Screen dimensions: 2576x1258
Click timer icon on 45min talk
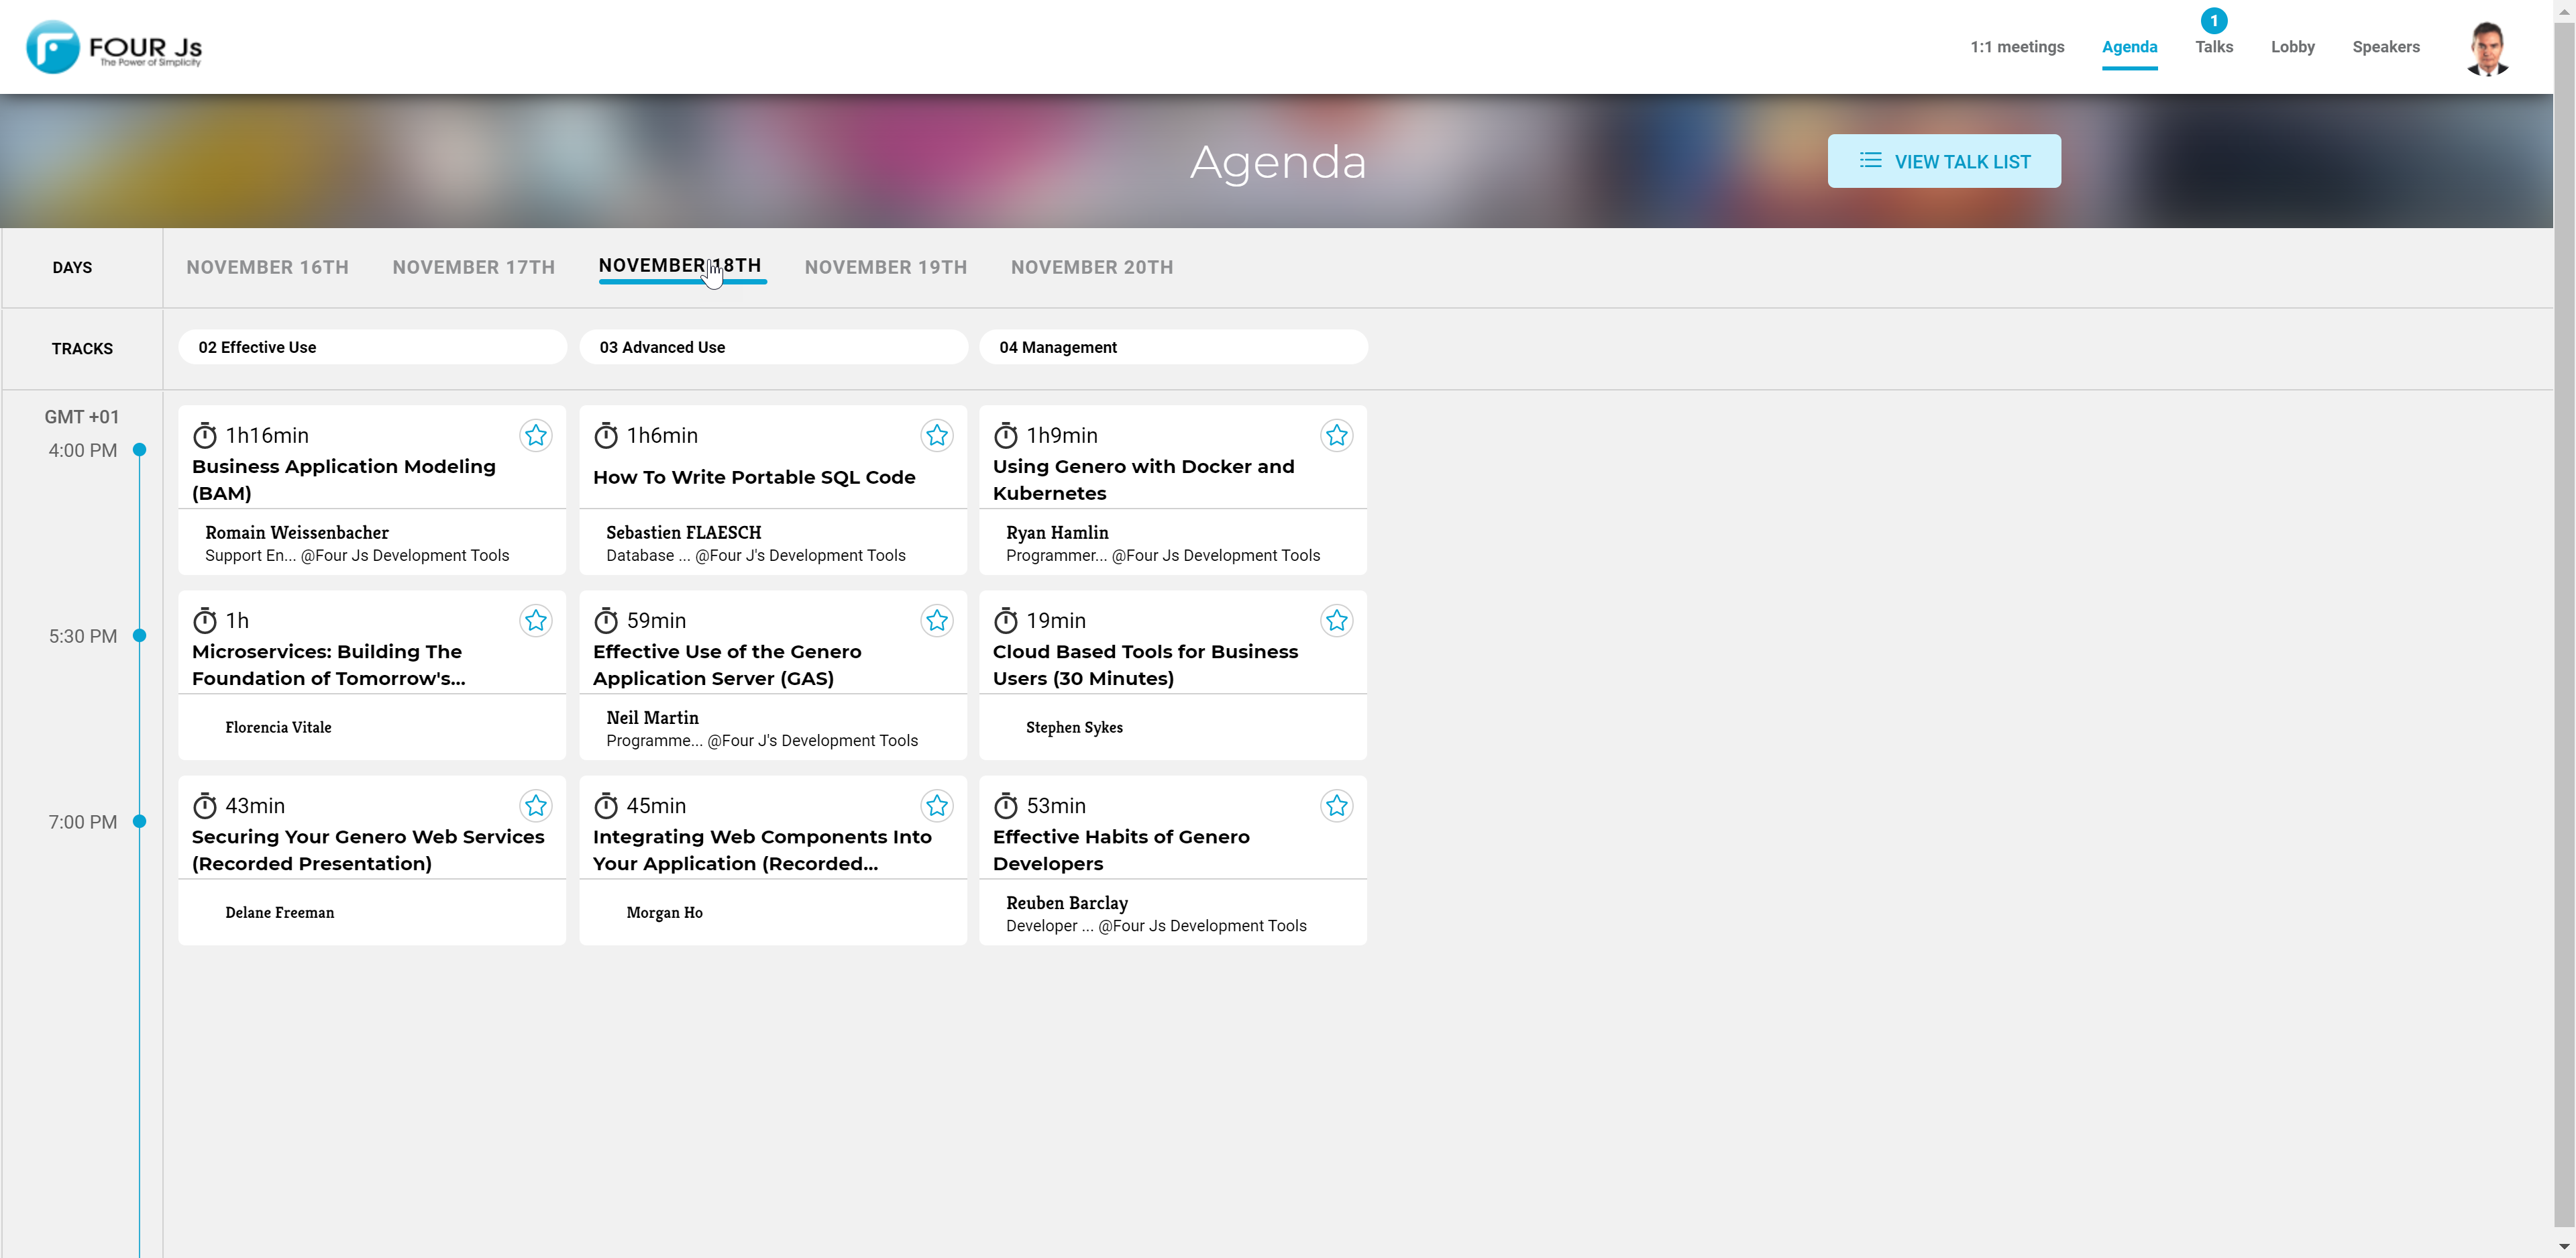[x=606, y=805]
